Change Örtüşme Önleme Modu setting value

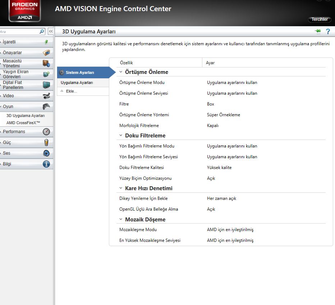232,83
